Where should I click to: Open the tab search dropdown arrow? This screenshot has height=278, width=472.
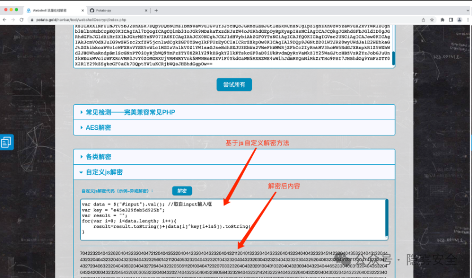[x=468, y=11]
